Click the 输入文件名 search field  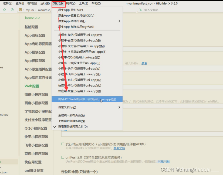coord(151,10)
